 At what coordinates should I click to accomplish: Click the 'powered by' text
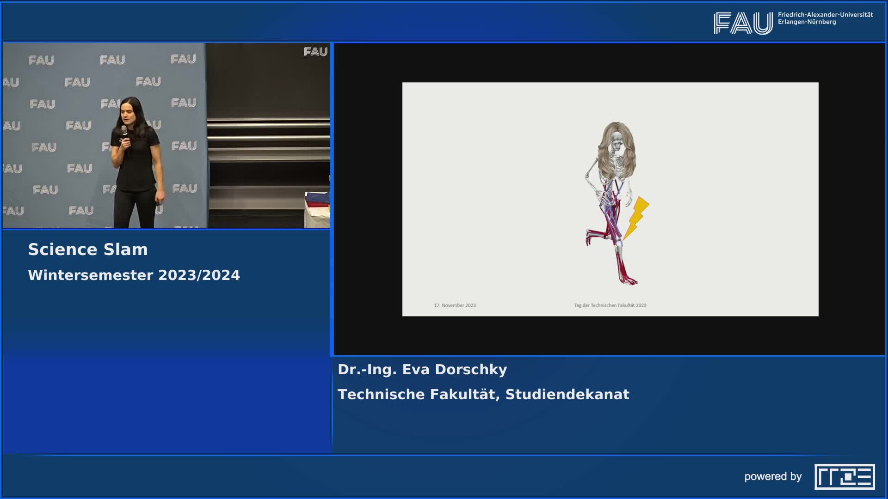tap(773, 477)
